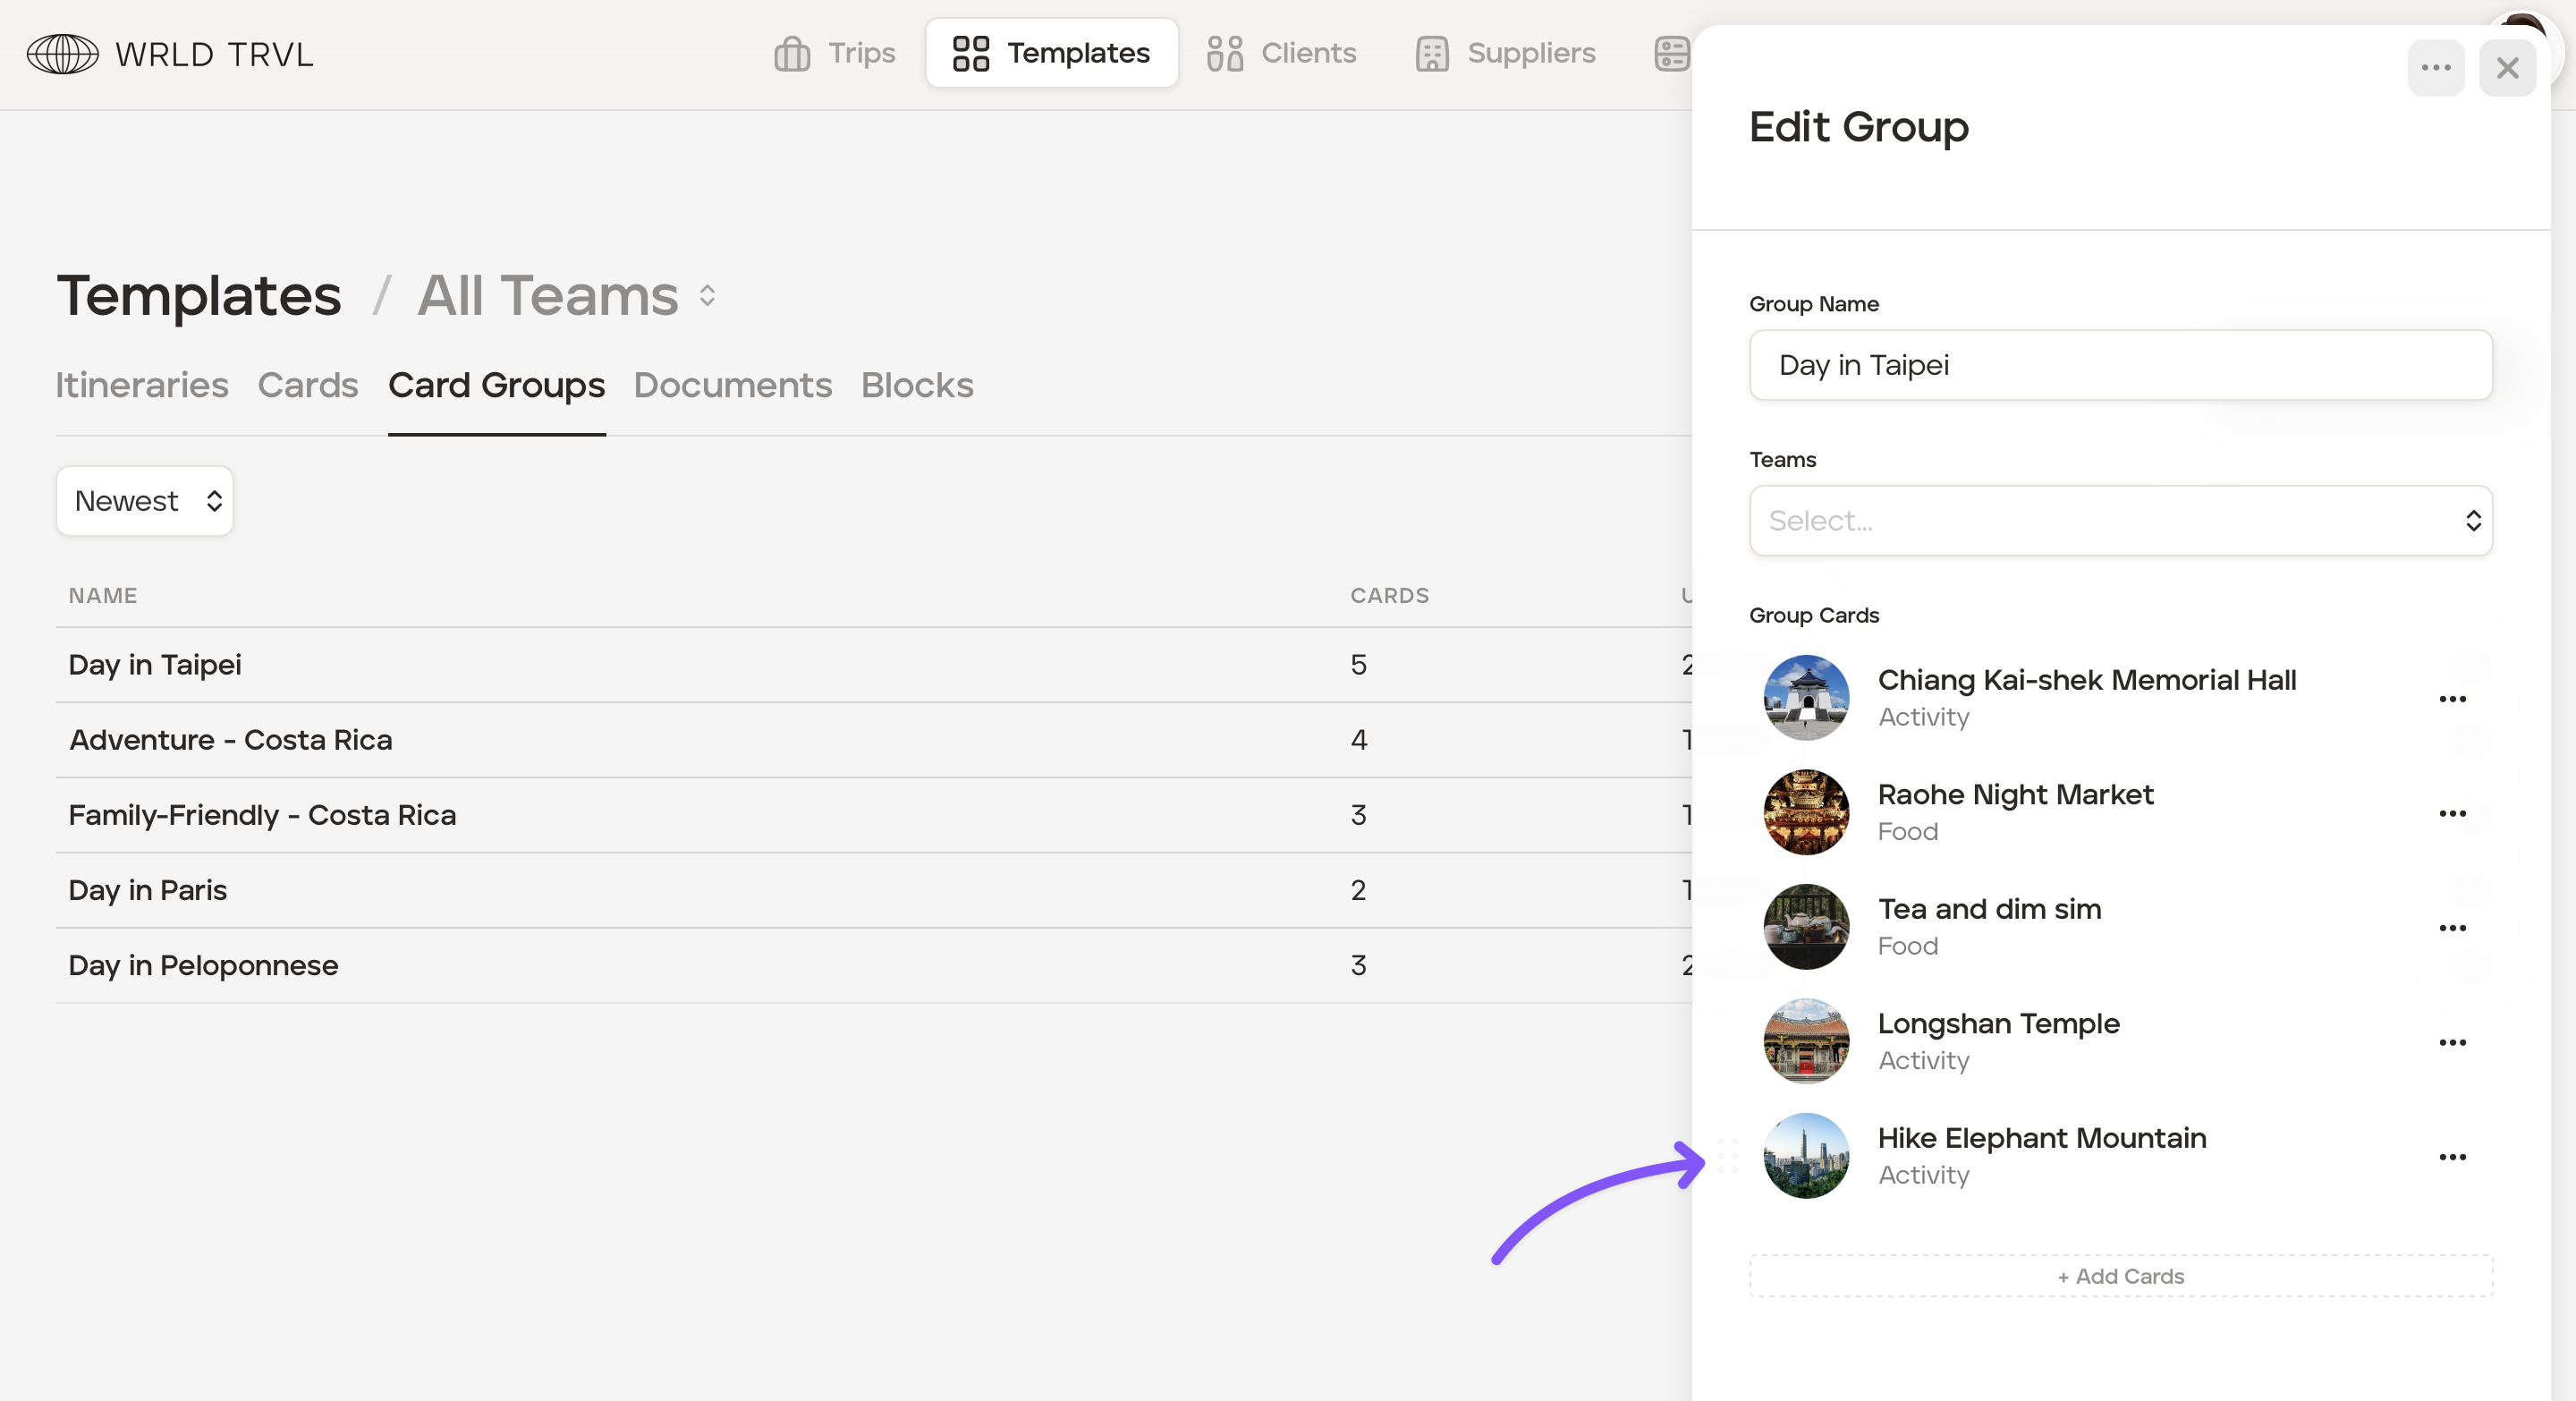Click the Add Cards button
The width and height of the screenshot is (2576, 1401).
point(2120,1276)
